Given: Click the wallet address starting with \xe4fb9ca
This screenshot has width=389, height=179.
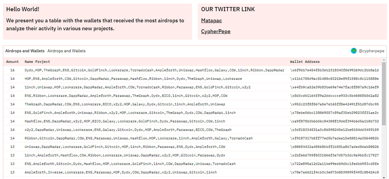Looking at the screenshot, I should tap(334, 87).
